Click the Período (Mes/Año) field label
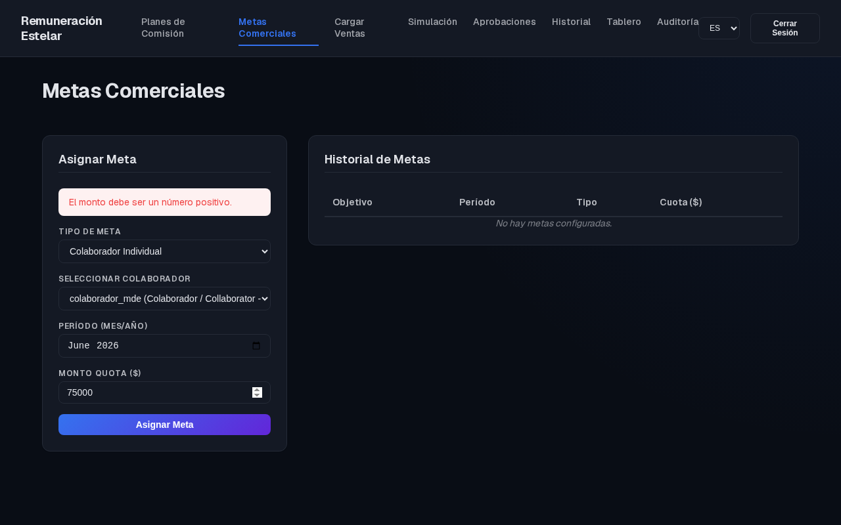841x525 pixels. pyautogui.click(x=103, y=326)
